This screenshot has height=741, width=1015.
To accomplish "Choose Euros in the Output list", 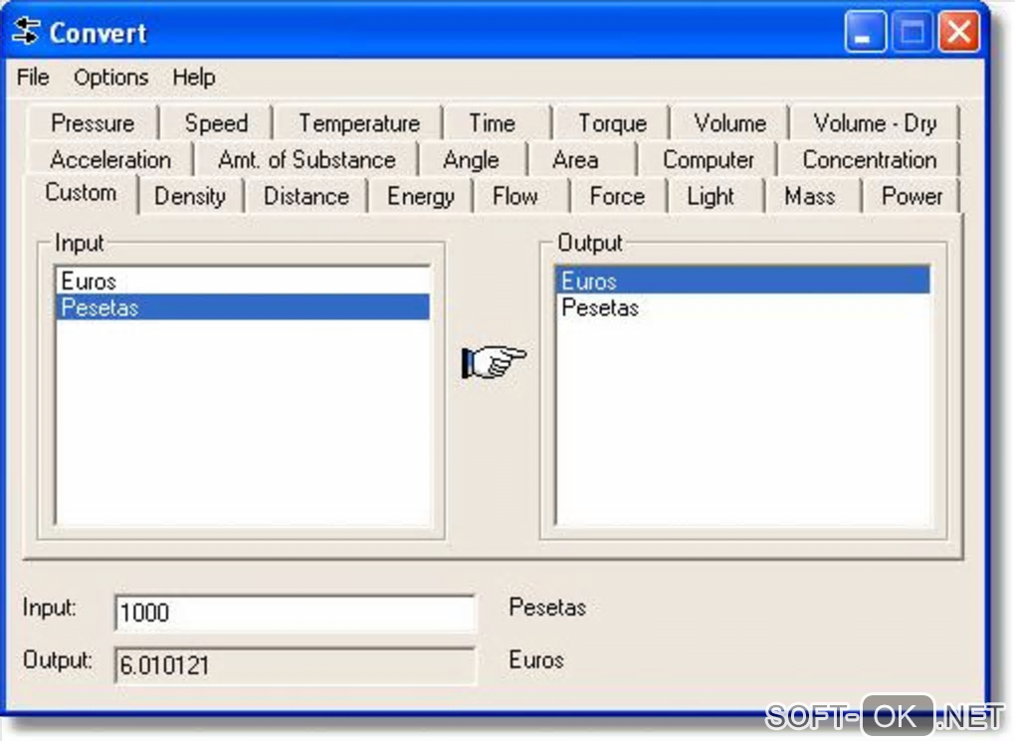I will [743, 280].
